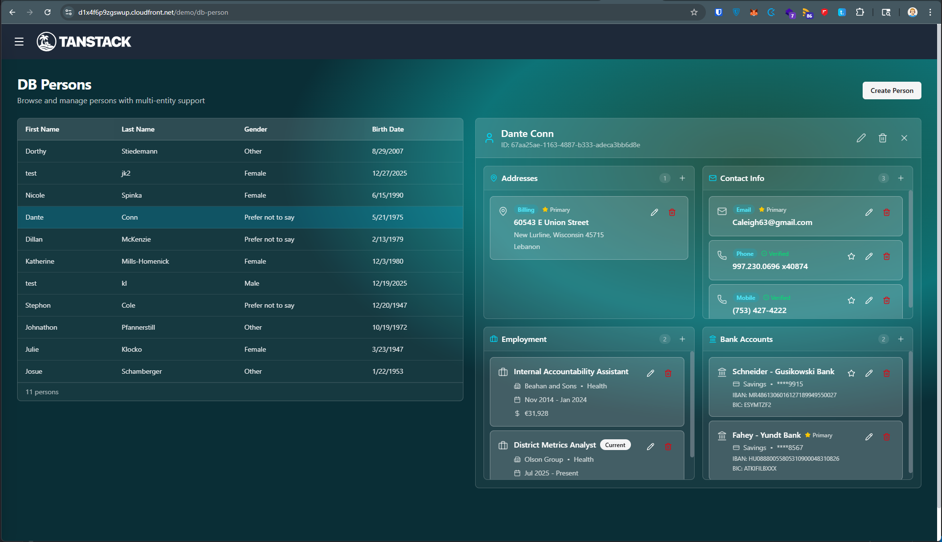
Task: Delete Dante Conn with the trash icon
Action: pyautogui.click(x=883, y=138)
